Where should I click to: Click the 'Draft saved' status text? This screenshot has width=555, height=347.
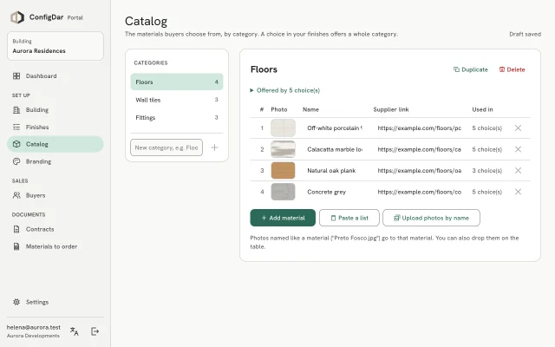[525, 34]
